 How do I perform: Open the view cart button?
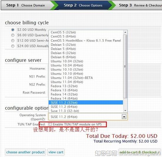pos(56,152)
